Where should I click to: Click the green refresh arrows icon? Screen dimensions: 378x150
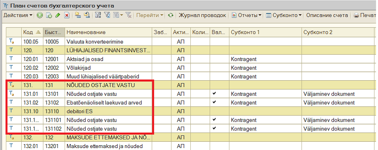point(171,15)
